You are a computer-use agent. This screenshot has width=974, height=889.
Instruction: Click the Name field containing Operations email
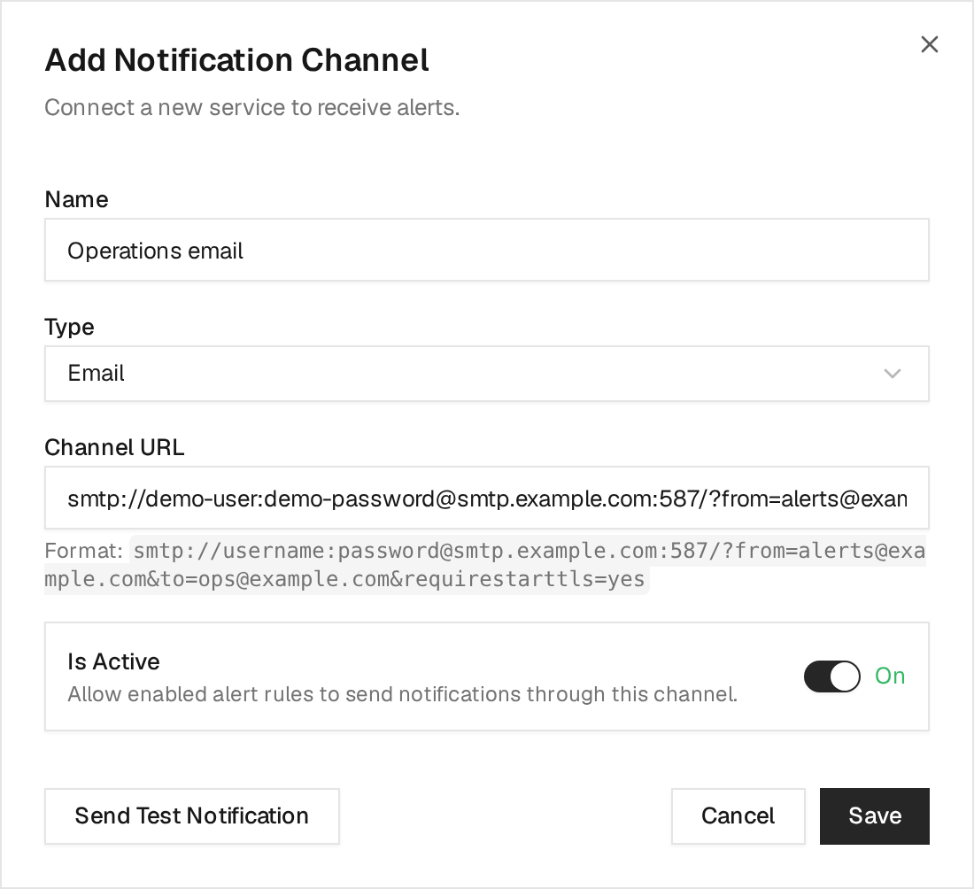pyautogui.click(x=487, y=250)
